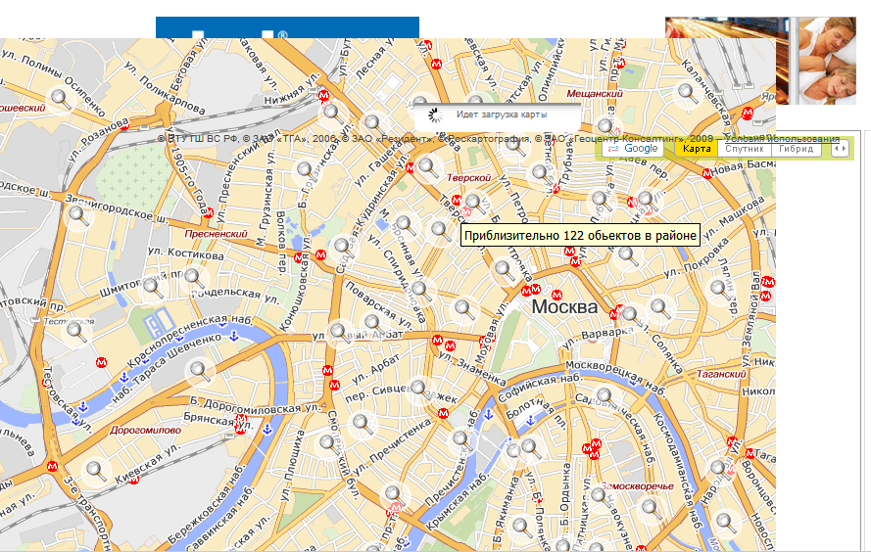Switch map provider with the Google button

[633, 149]
